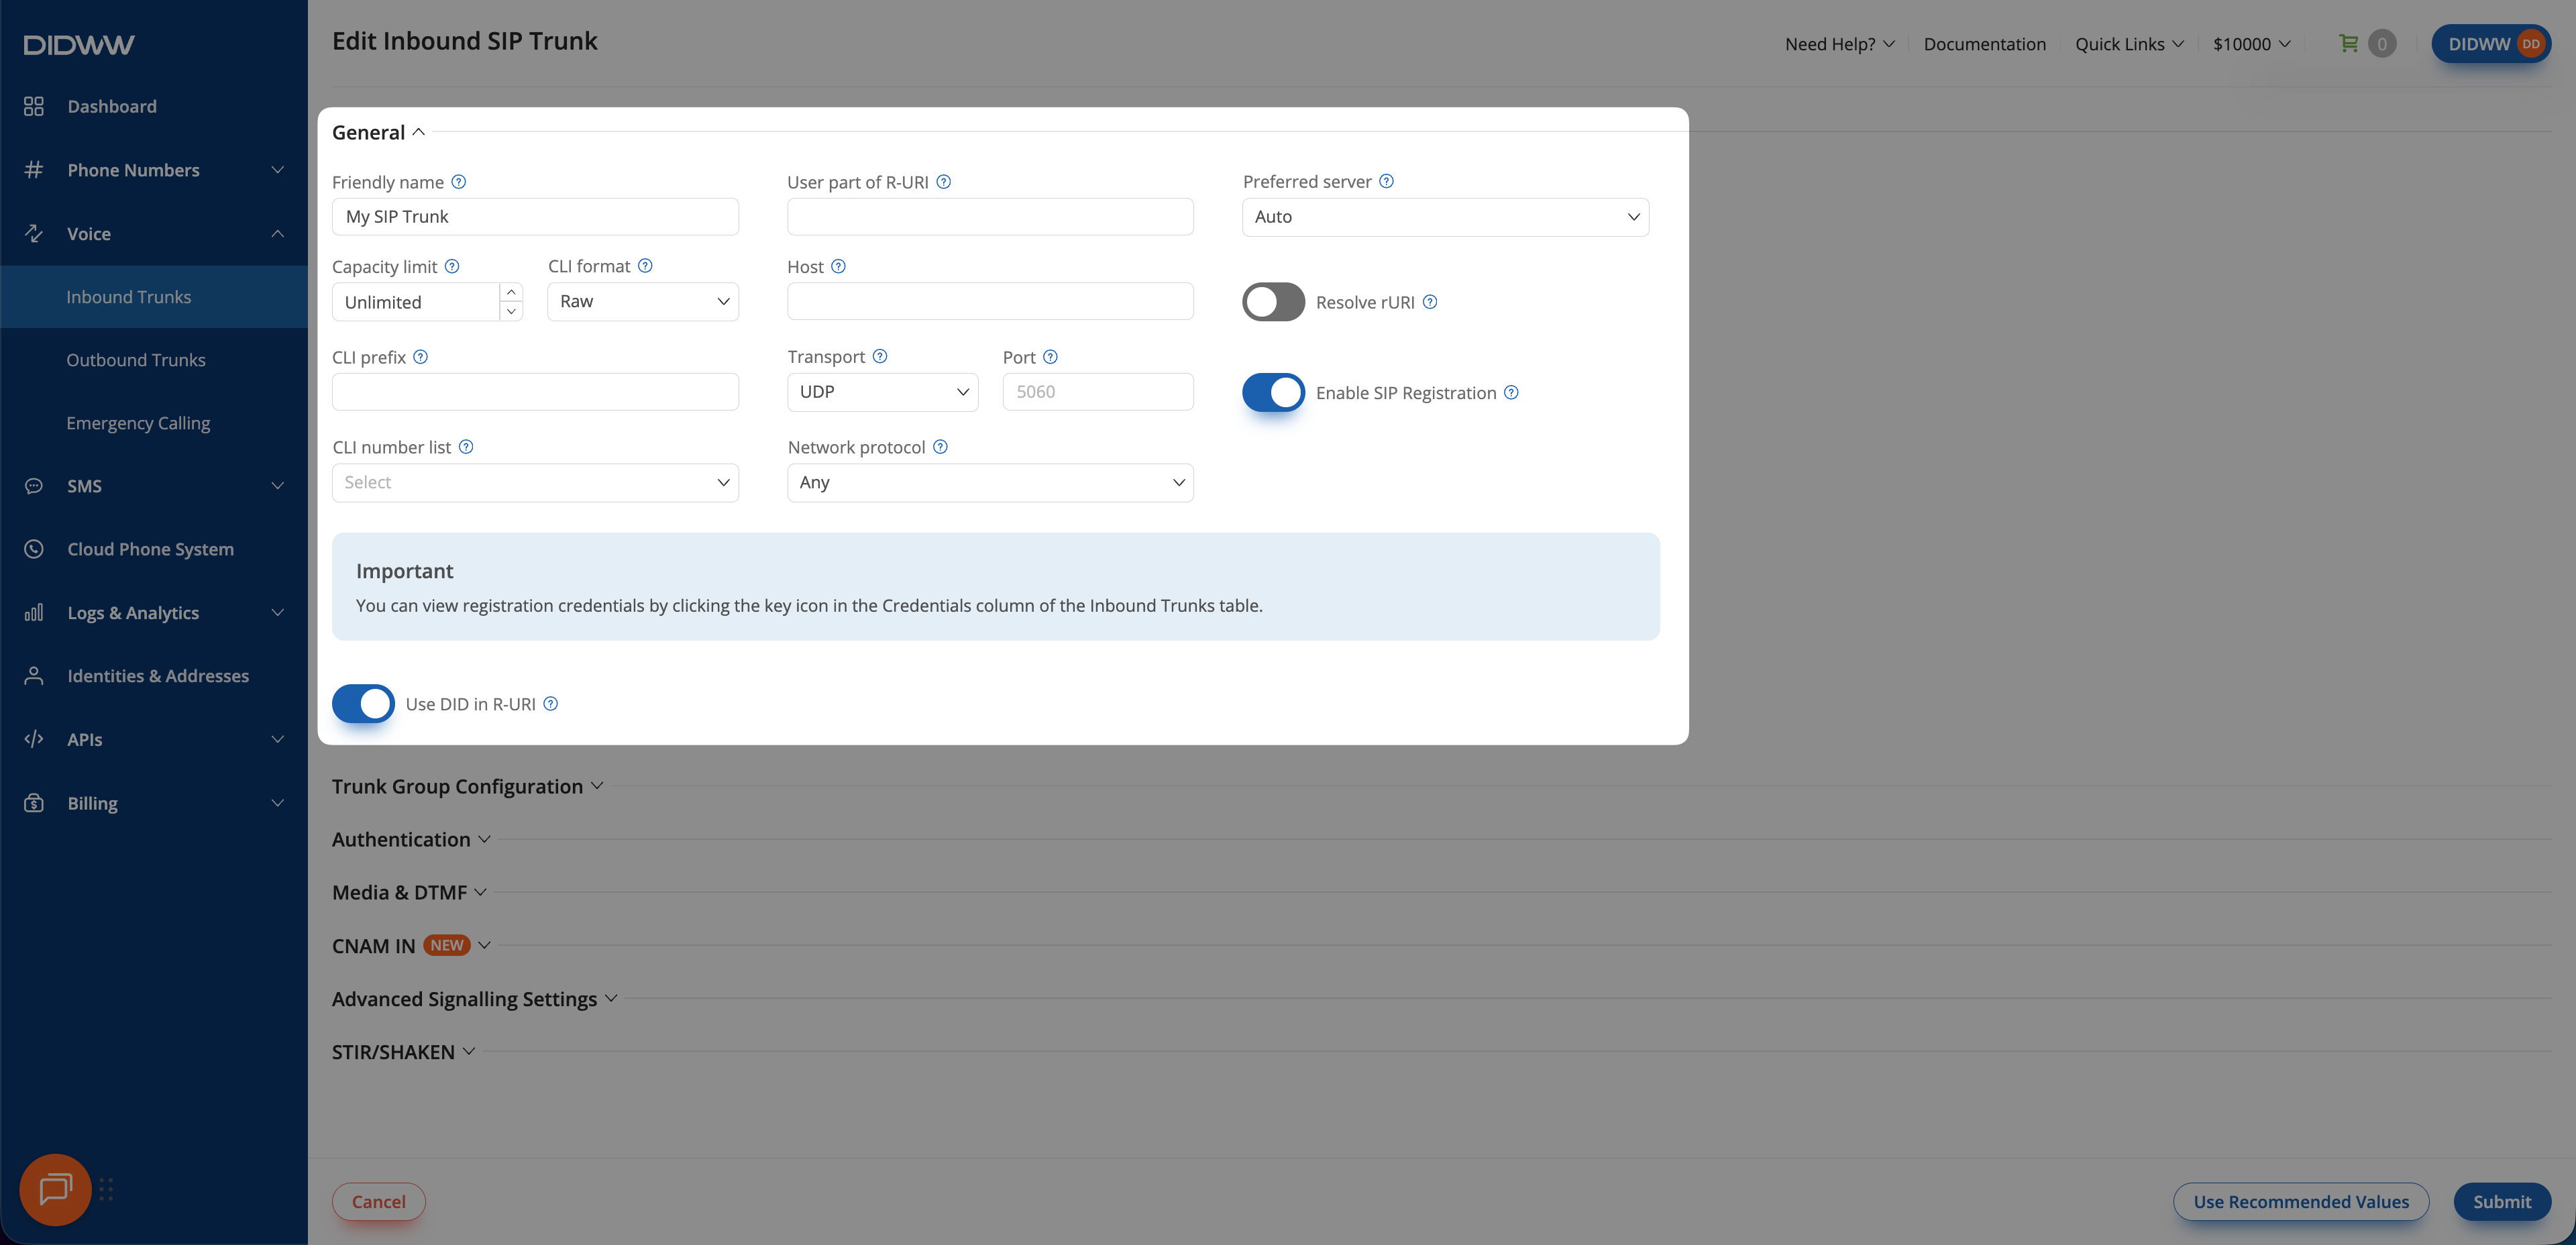Viewport: 2576px width, 1245px height.
Task: Click the help icon beside CLI number list
Action: point(466,447)
